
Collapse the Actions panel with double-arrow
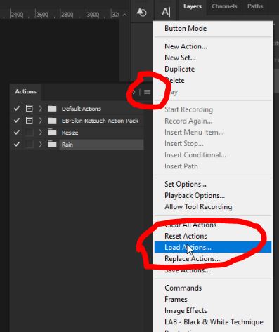[x=134, y=92]
